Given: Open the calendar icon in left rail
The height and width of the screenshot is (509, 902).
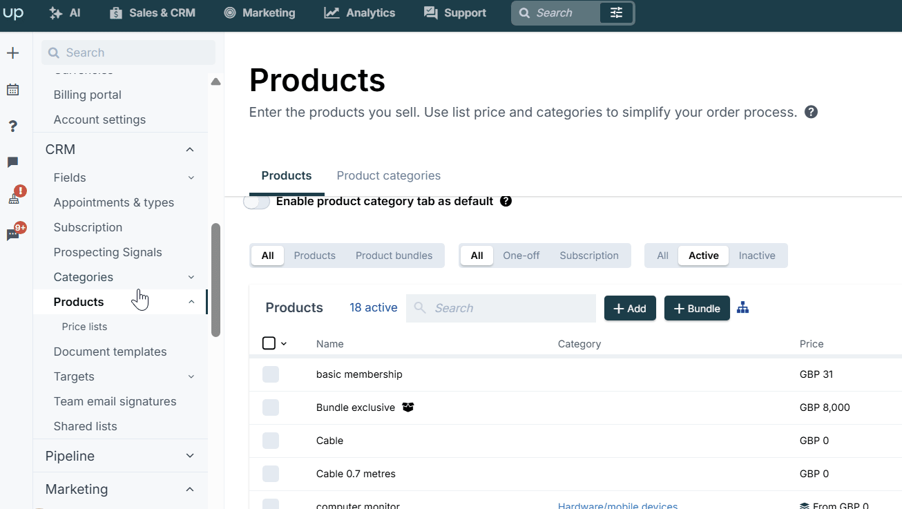Looking at the screenshot, I should click(x=13, y=90).
